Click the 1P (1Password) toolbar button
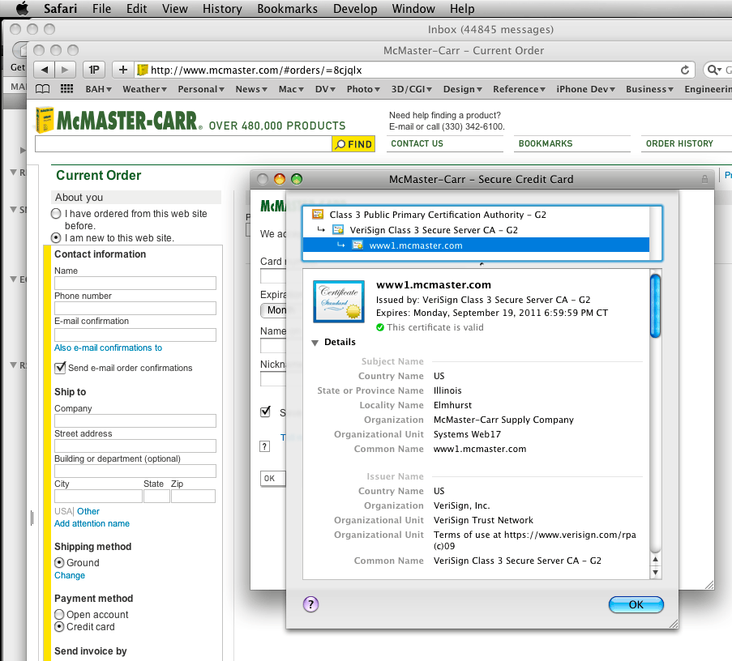This screenshot has width=732, height=661. point(94,70)
